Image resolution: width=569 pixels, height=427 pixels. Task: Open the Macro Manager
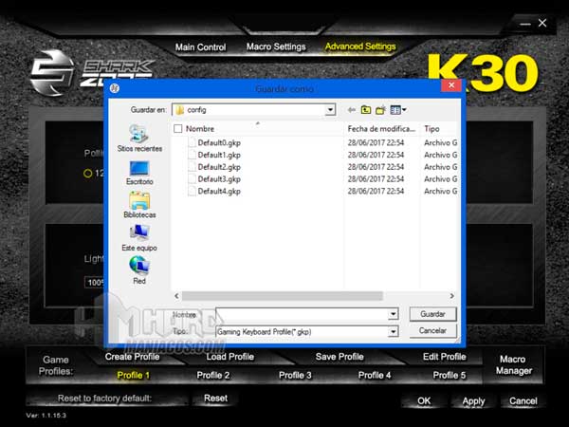(513, 365)
